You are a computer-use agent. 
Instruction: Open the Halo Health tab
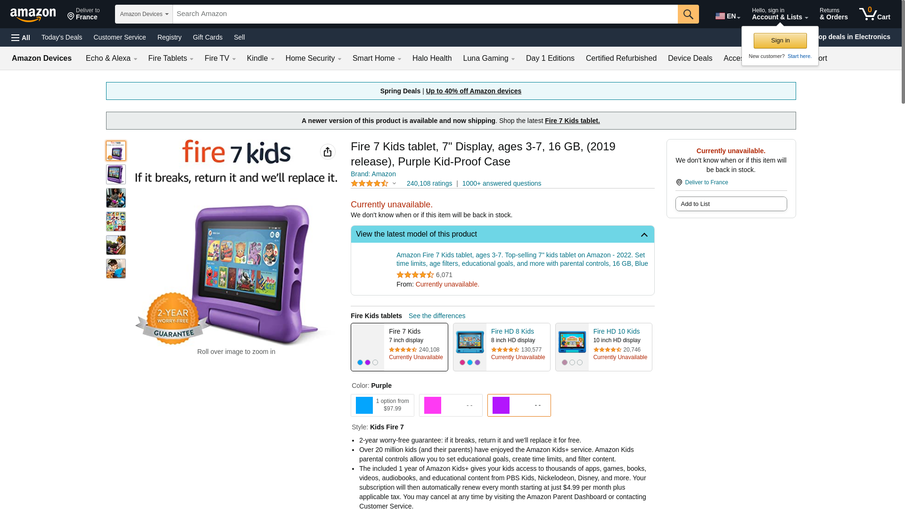(x=432, y=58)
